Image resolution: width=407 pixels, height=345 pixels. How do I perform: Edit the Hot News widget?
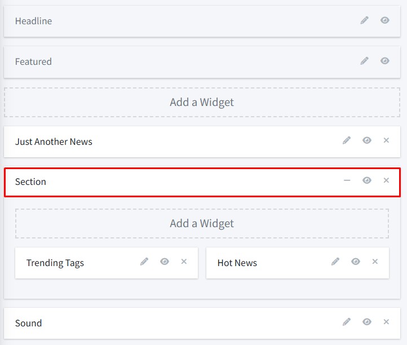[335, 262]
